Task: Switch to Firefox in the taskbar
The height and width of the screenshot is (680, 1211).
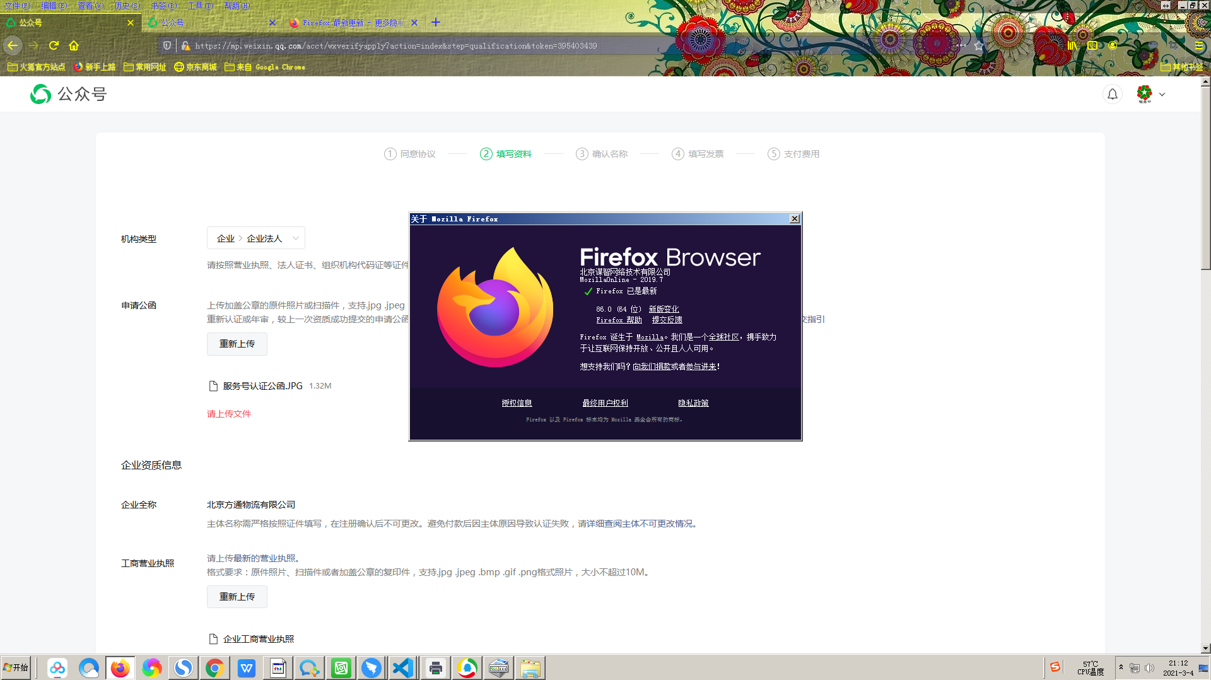Action: coord(120,668)
